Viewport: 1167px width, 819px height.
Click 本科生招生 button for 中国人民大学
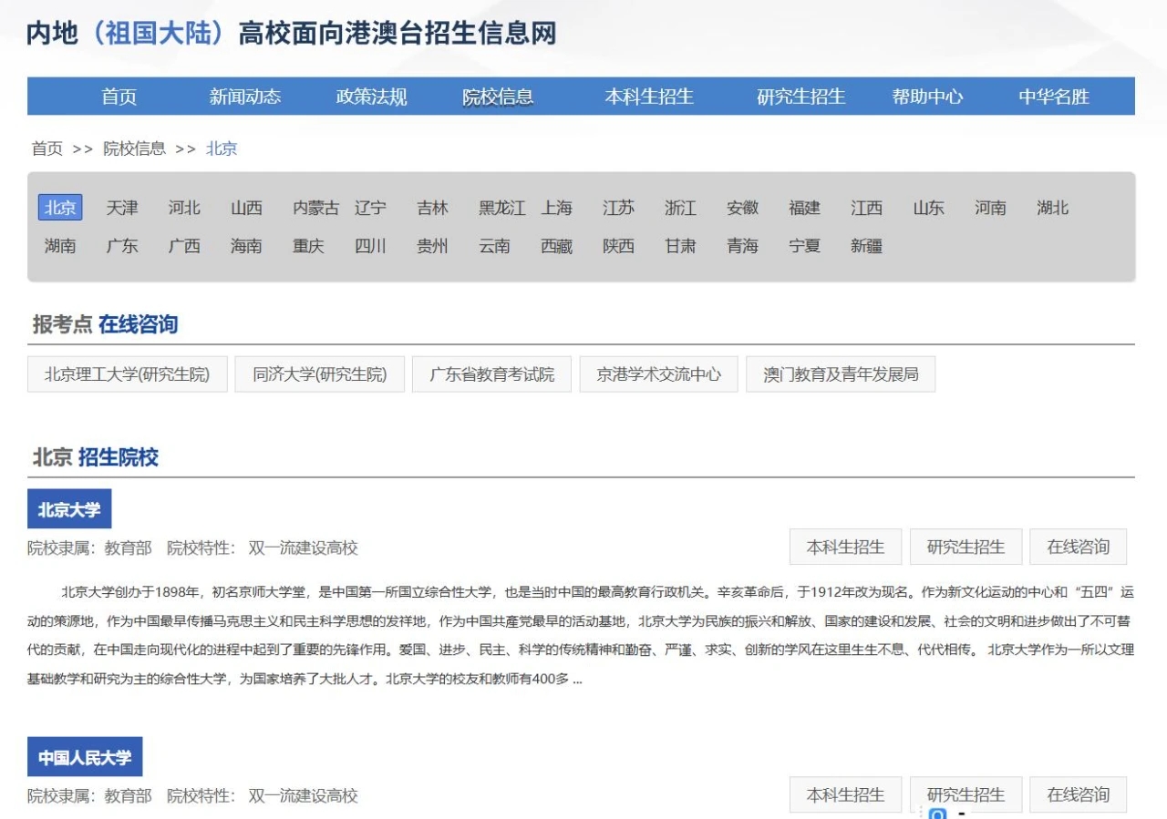click(x=845, y=794)
